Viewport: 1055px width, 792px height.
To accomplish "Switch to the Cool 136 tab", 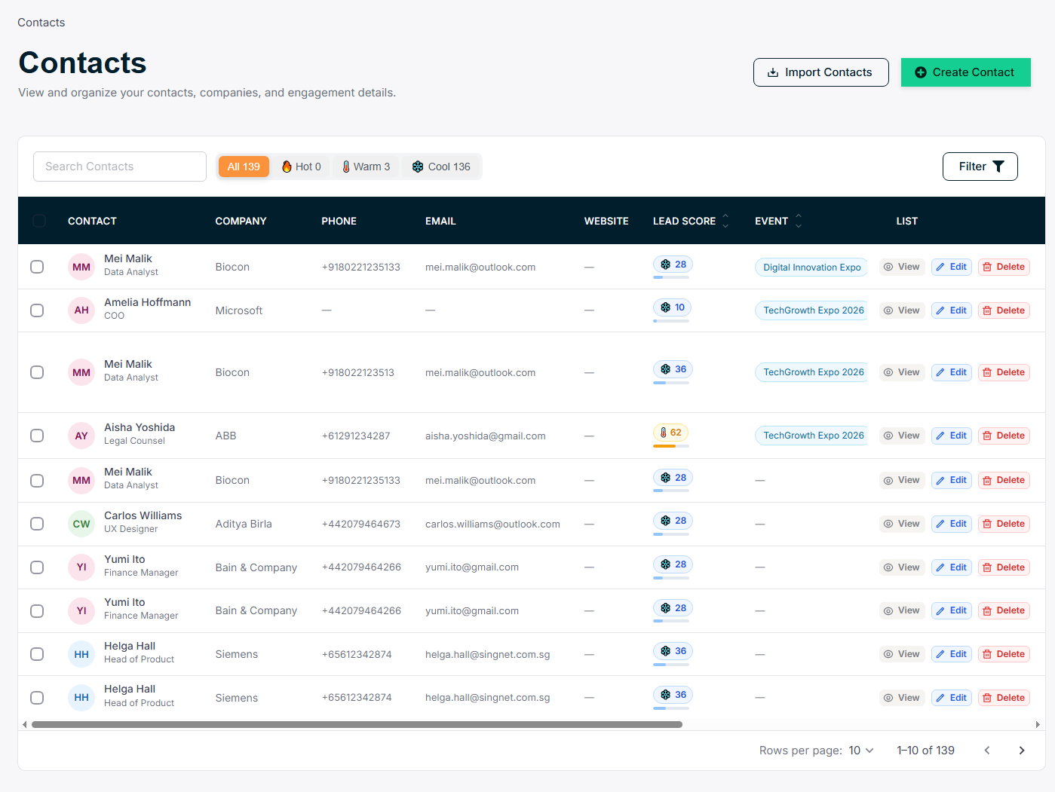I will (441, 167).
